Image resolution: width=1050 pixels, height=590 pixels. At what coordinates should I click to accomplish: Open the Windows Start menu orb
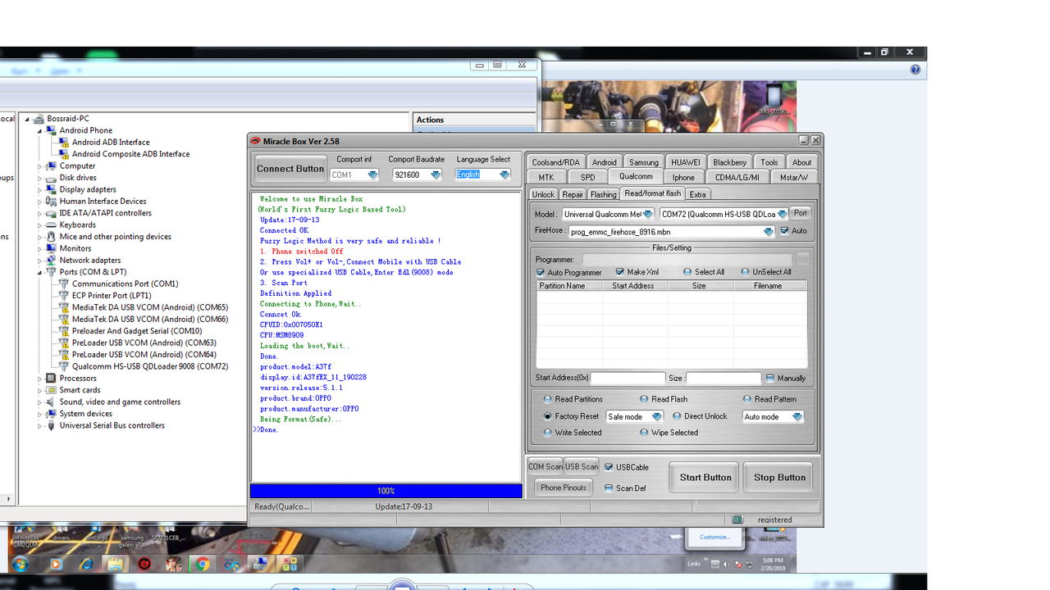click(20, 564)
